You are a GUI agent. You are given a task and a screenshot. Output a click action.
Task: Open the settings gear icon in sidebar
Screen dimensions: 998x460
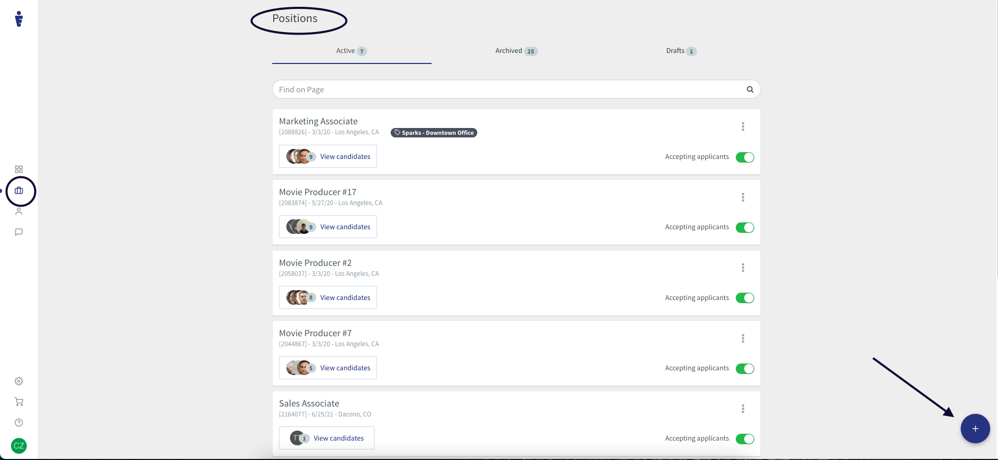tap(19, 381)
